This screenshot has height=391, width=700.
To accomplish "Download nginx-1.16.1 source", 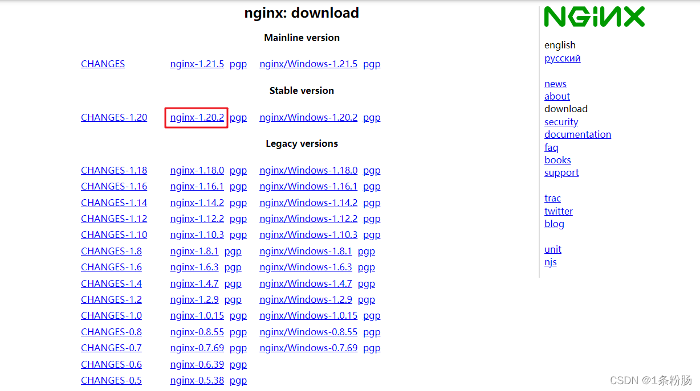I will coord(197,187).
